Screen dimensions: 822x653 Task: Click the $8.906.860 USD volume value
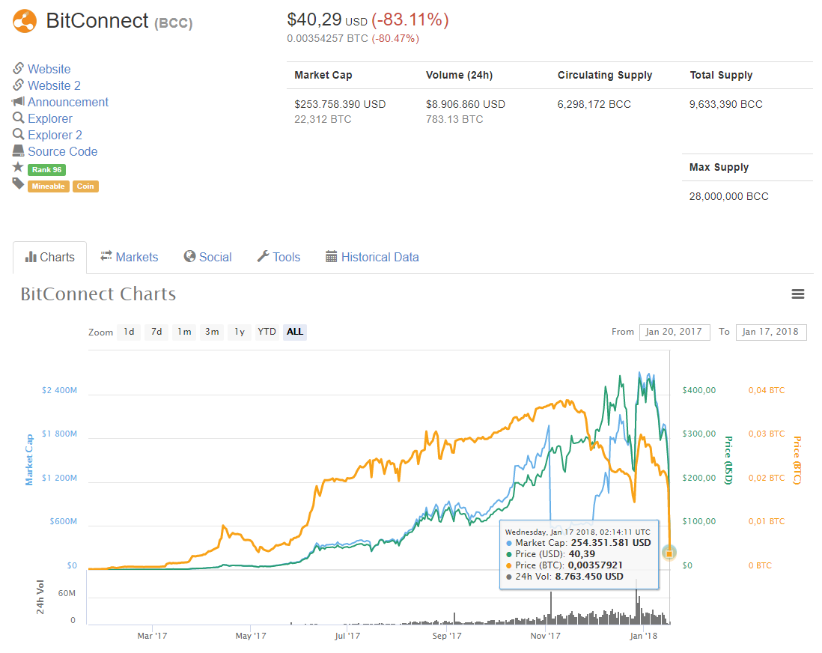coord(466,104)
